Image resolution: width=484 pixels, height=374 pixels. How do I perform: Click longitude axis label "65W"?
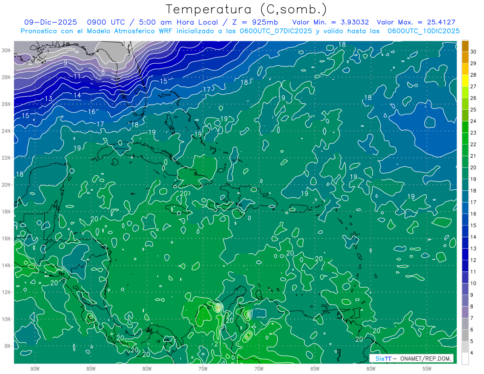[x=315, y=369]
